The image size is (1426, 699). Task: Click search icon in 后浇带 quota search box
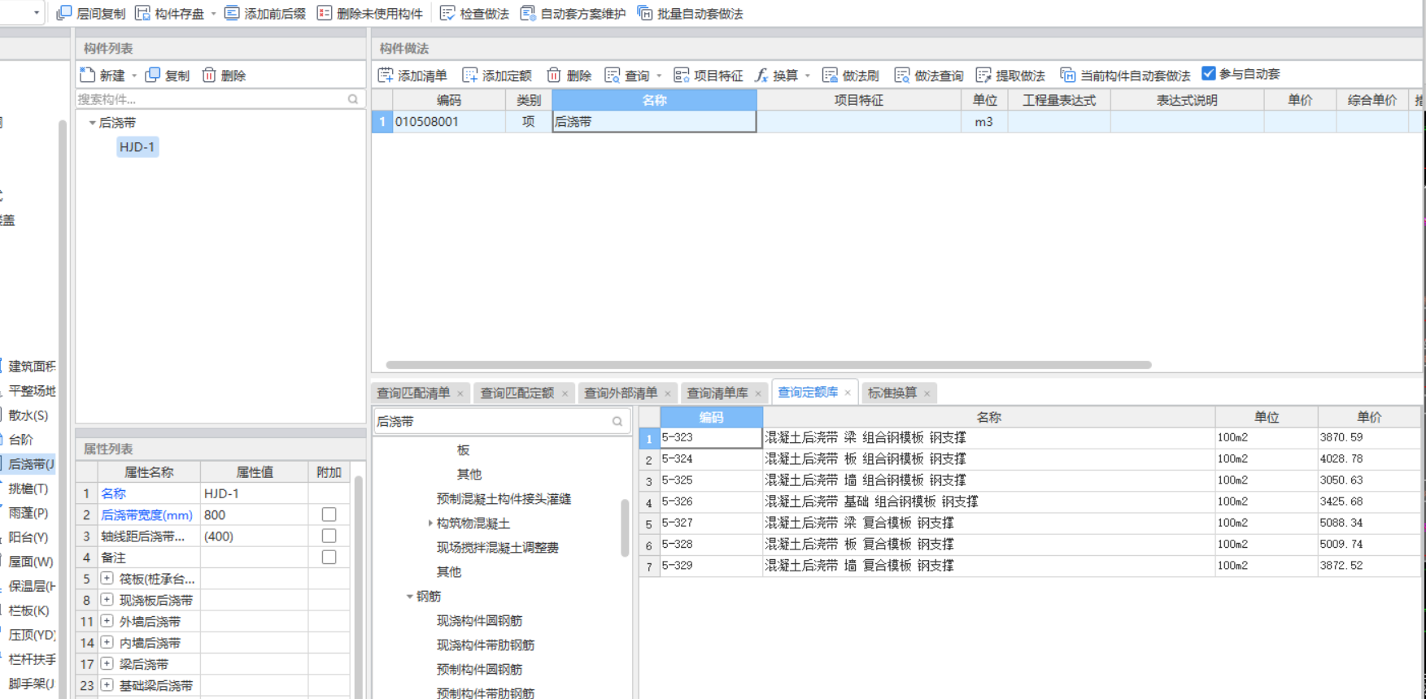click(x=617, y=421)
